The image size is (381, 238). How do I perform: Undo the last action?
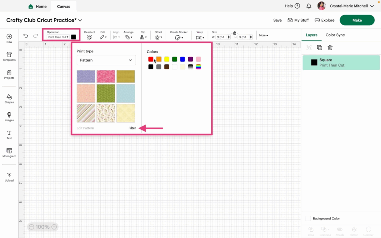[x=26, y=36]
